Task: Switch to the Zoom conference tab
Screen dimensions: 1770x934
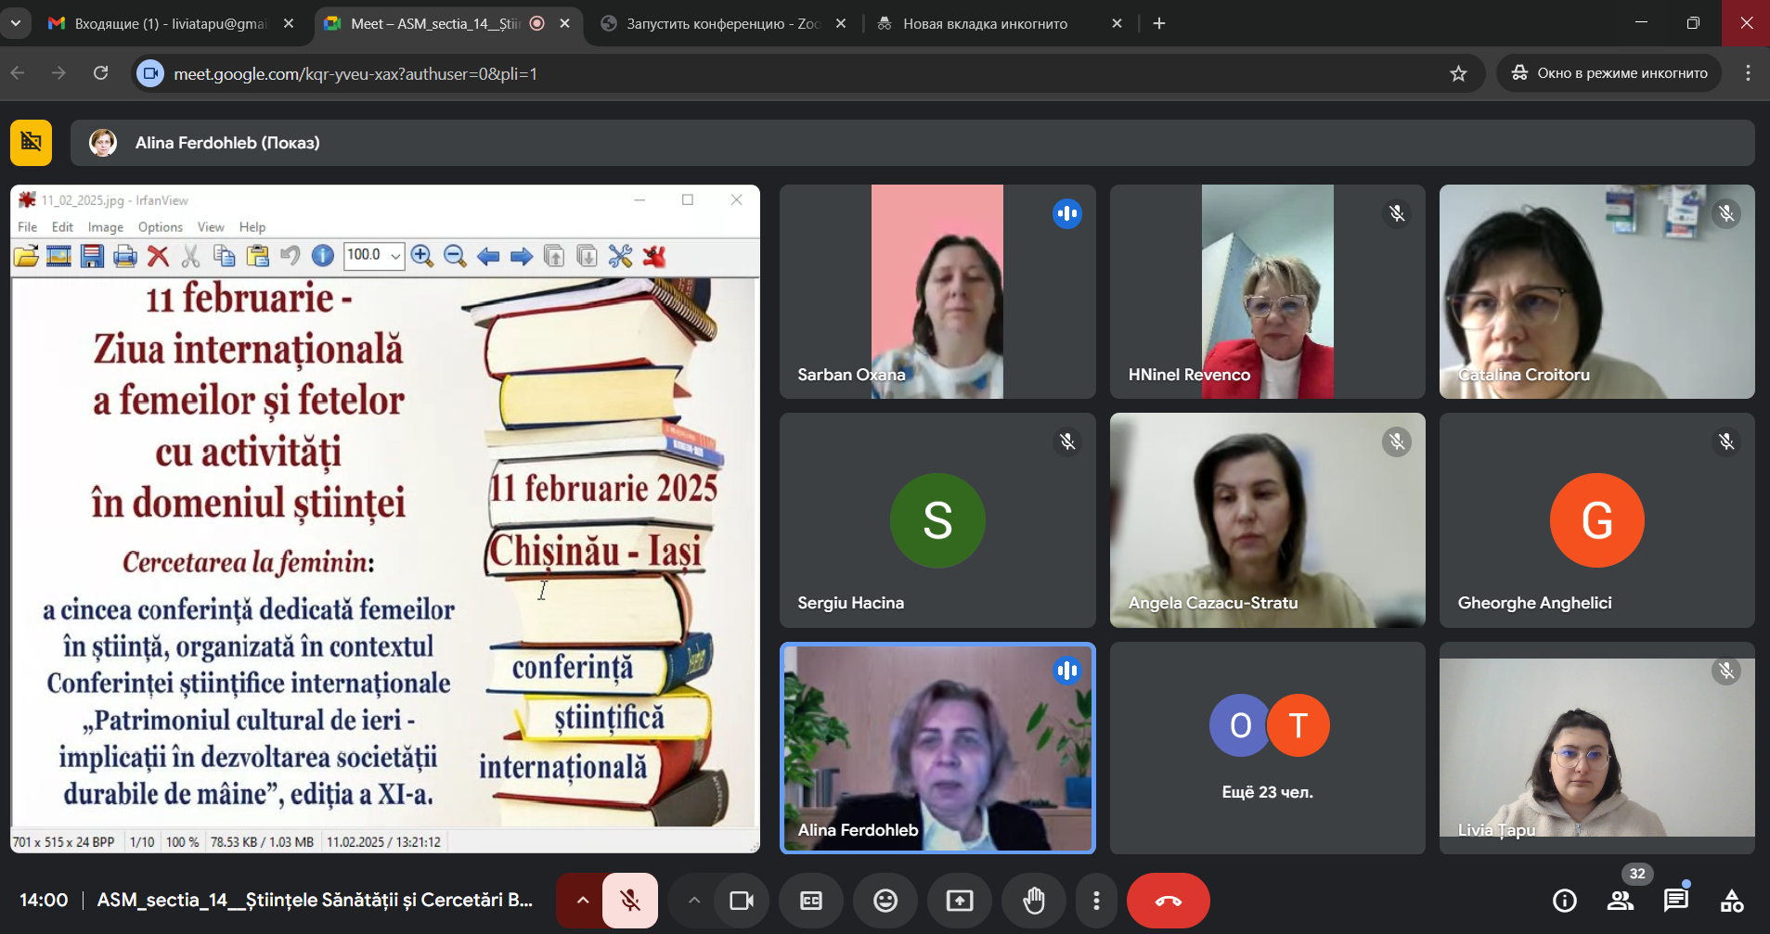Action: [722, 24]
